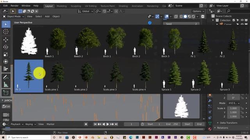Jump to the last frame

tap(116, 124)
